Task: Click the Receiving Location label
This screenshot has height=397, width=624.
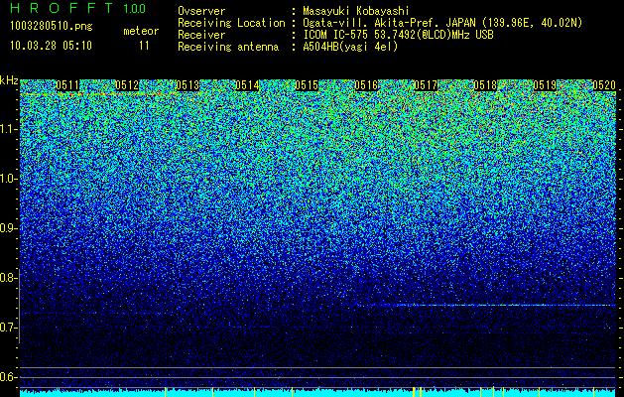Action: [x=231, y=23]
